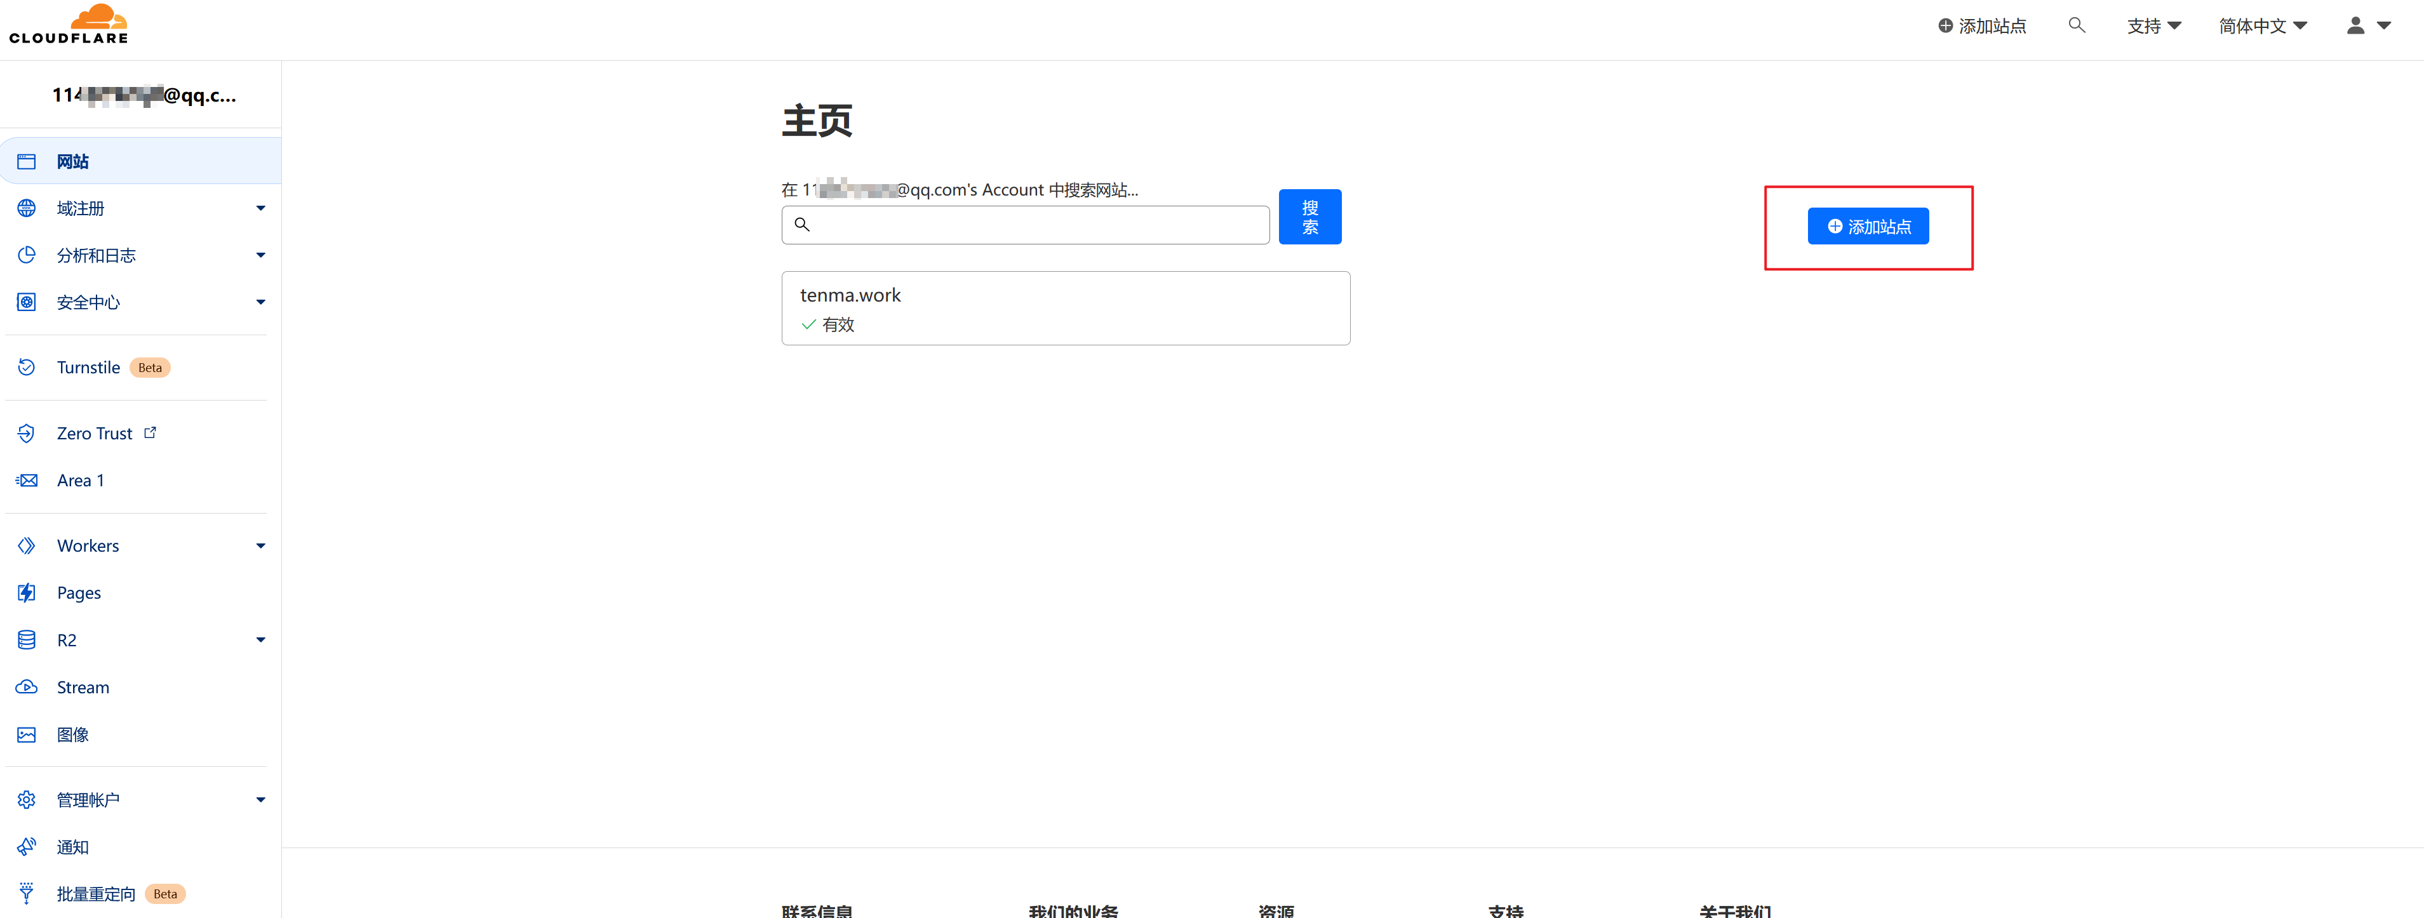Click the 通知 notifications icon
Viewport: 2424px width, 918px height.
26,846
